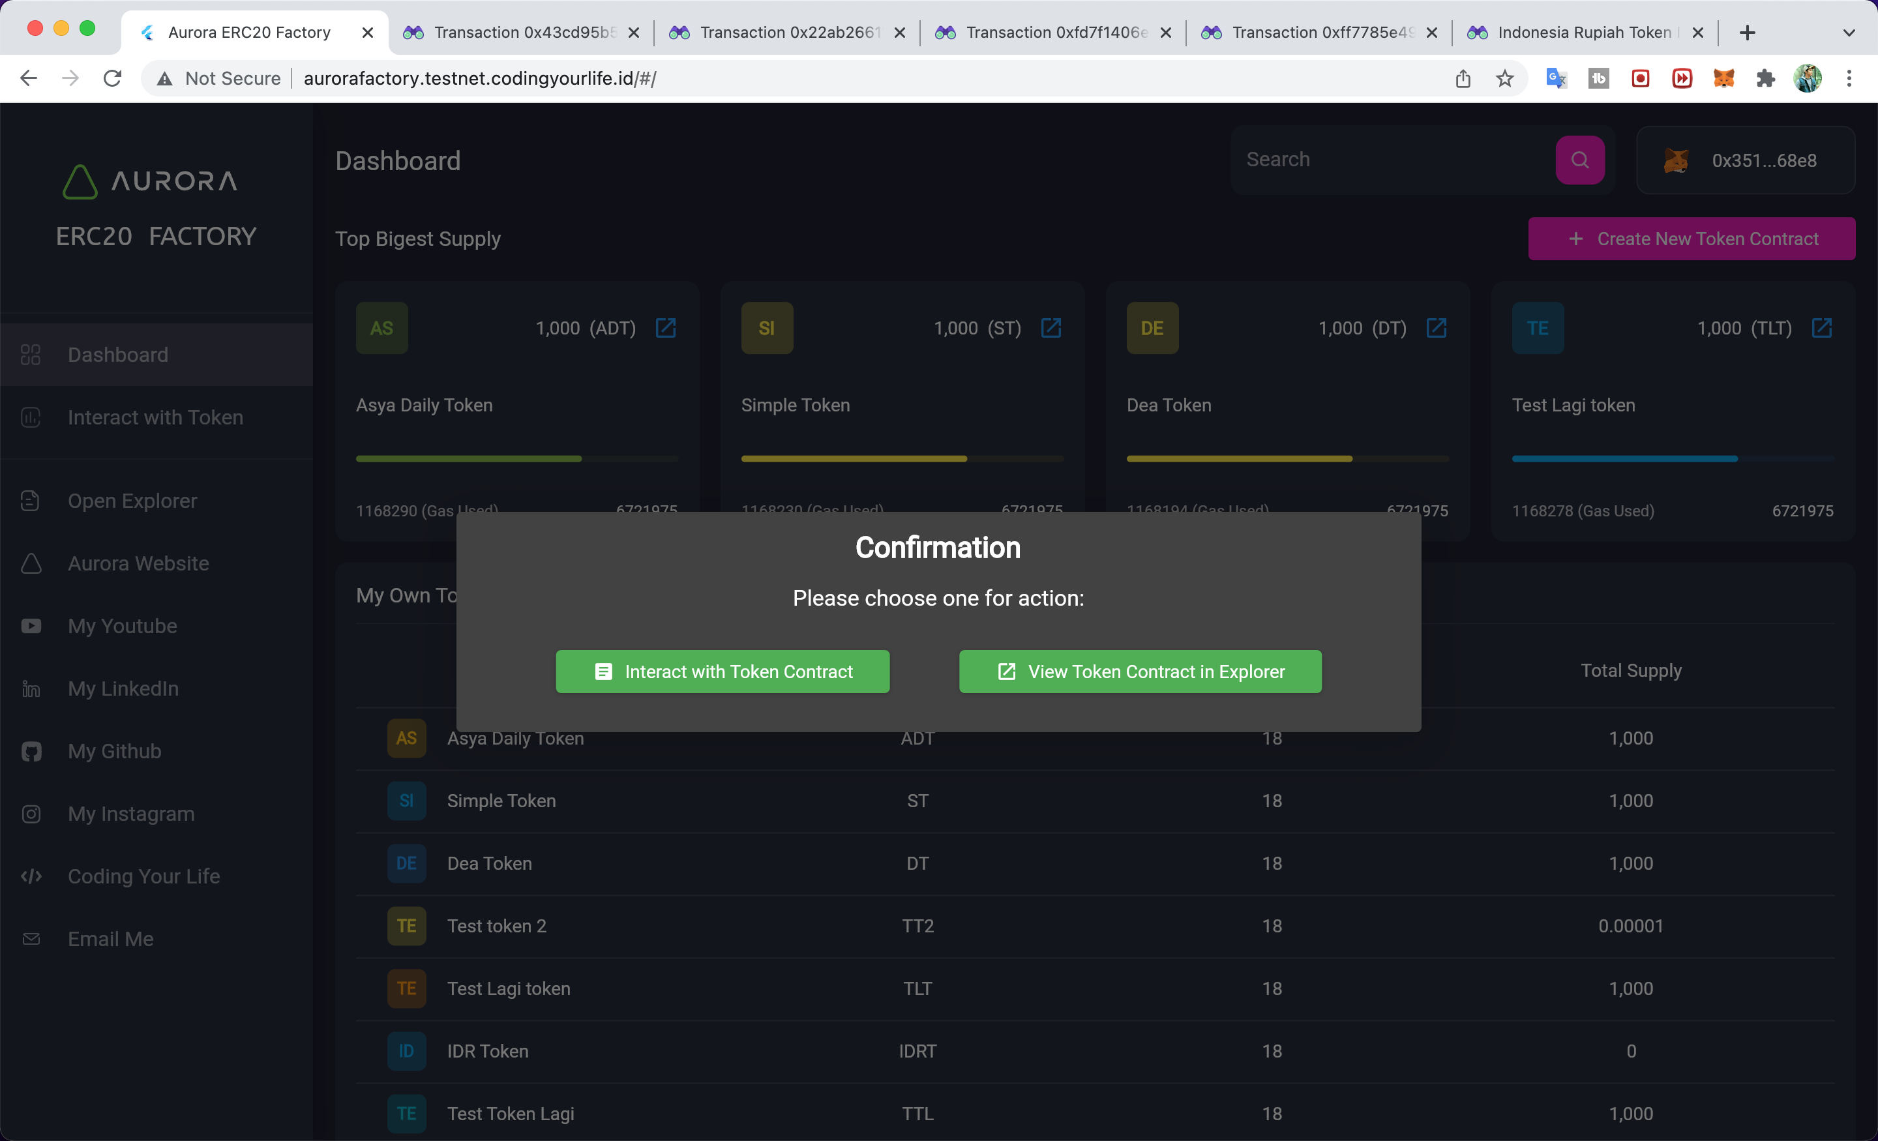The image size is (1878, 1141).
Task: Click the MetaMask fox extension icon
Action: coord(1724,78)
